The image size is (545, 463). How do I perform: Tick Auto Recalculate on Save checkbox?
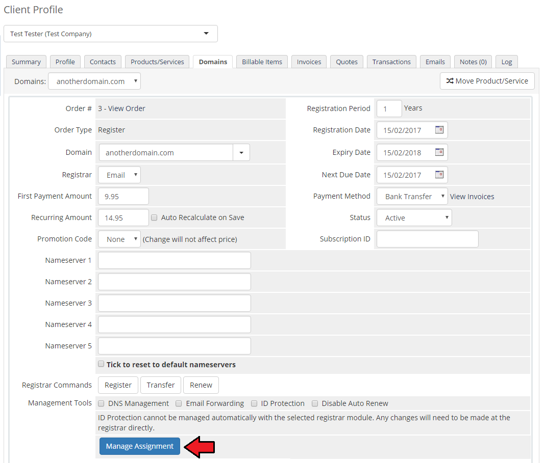tap(154, 217)
